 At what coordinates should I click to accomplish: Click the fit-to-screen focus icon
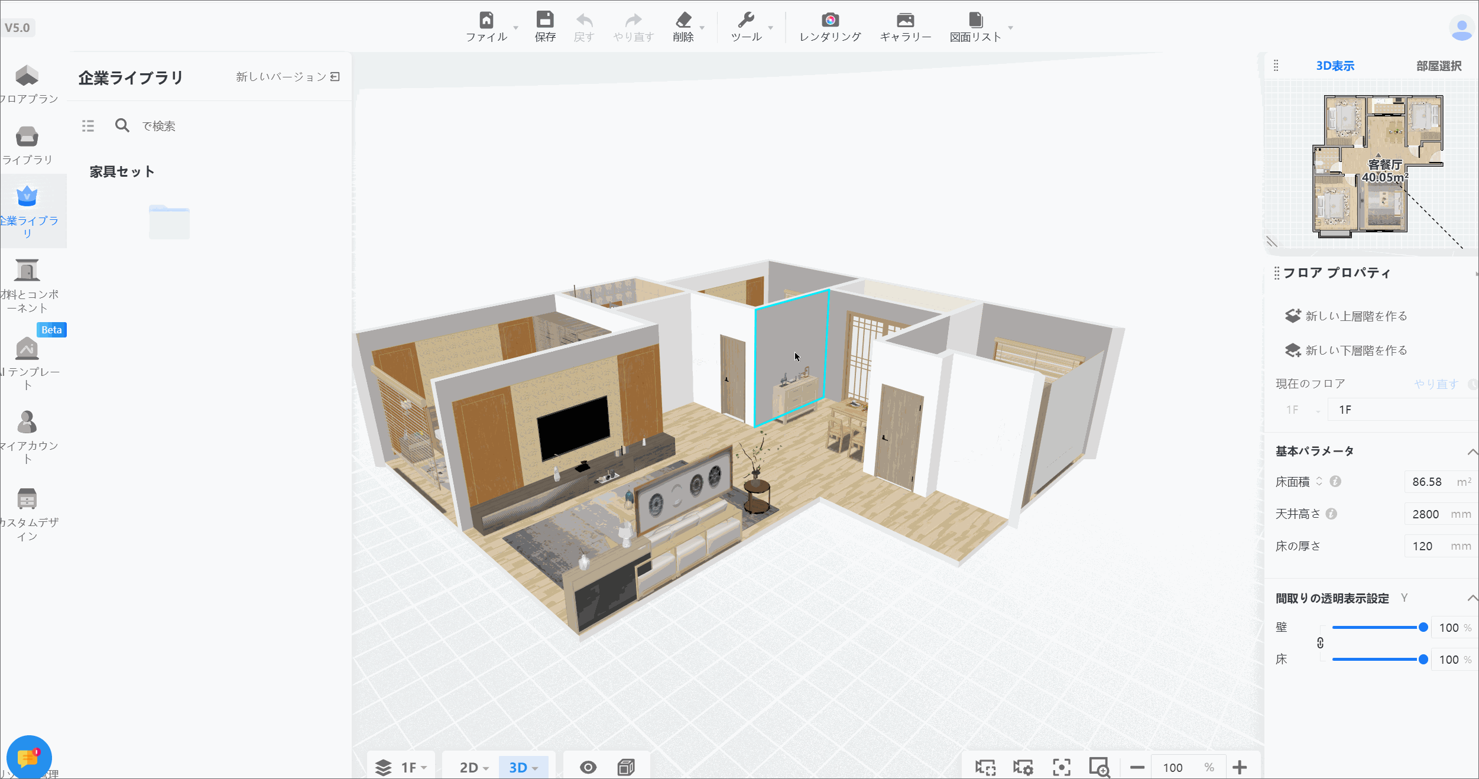[x=1062, y=767]
